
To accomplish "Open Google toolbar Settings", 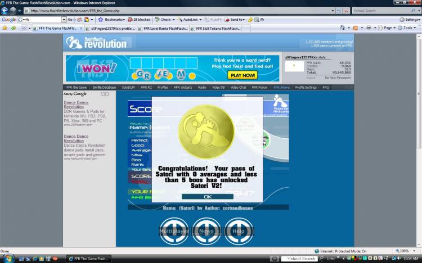I will tap(410, 20).
